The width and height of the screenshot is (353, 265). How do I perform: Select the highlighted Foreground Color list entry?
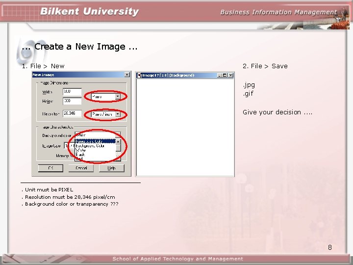point(95,141)
